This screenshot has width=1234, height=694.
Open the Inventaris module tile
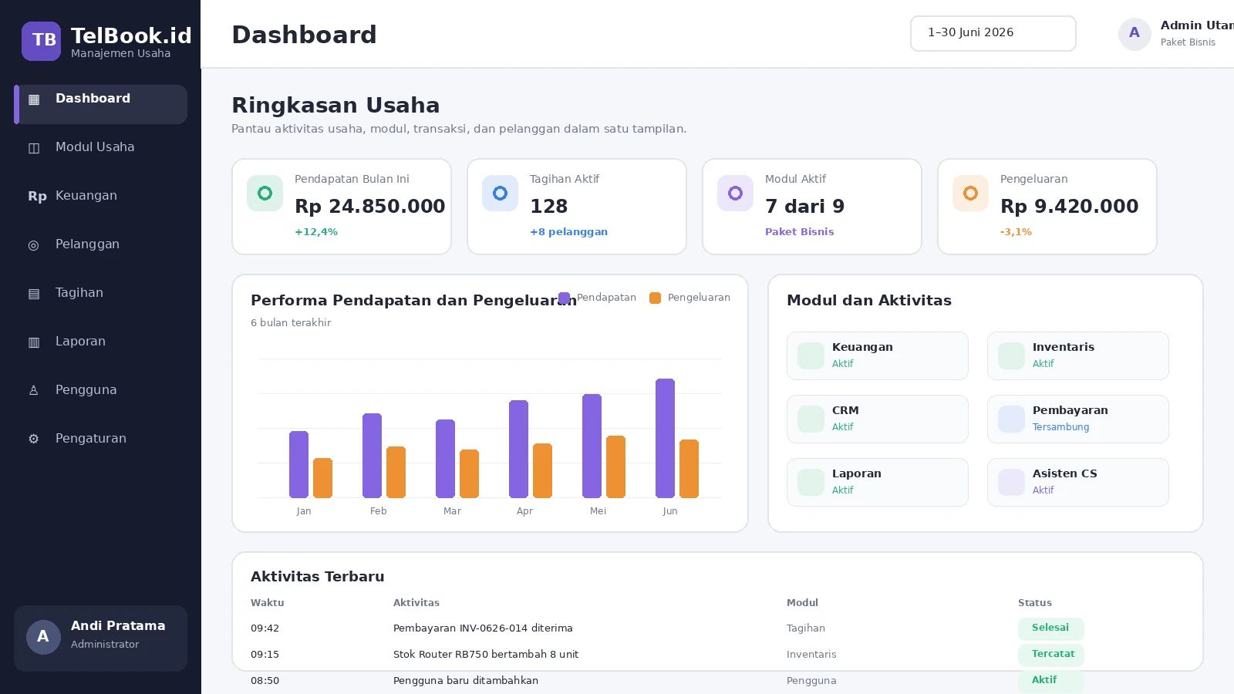click(1078, 355)
